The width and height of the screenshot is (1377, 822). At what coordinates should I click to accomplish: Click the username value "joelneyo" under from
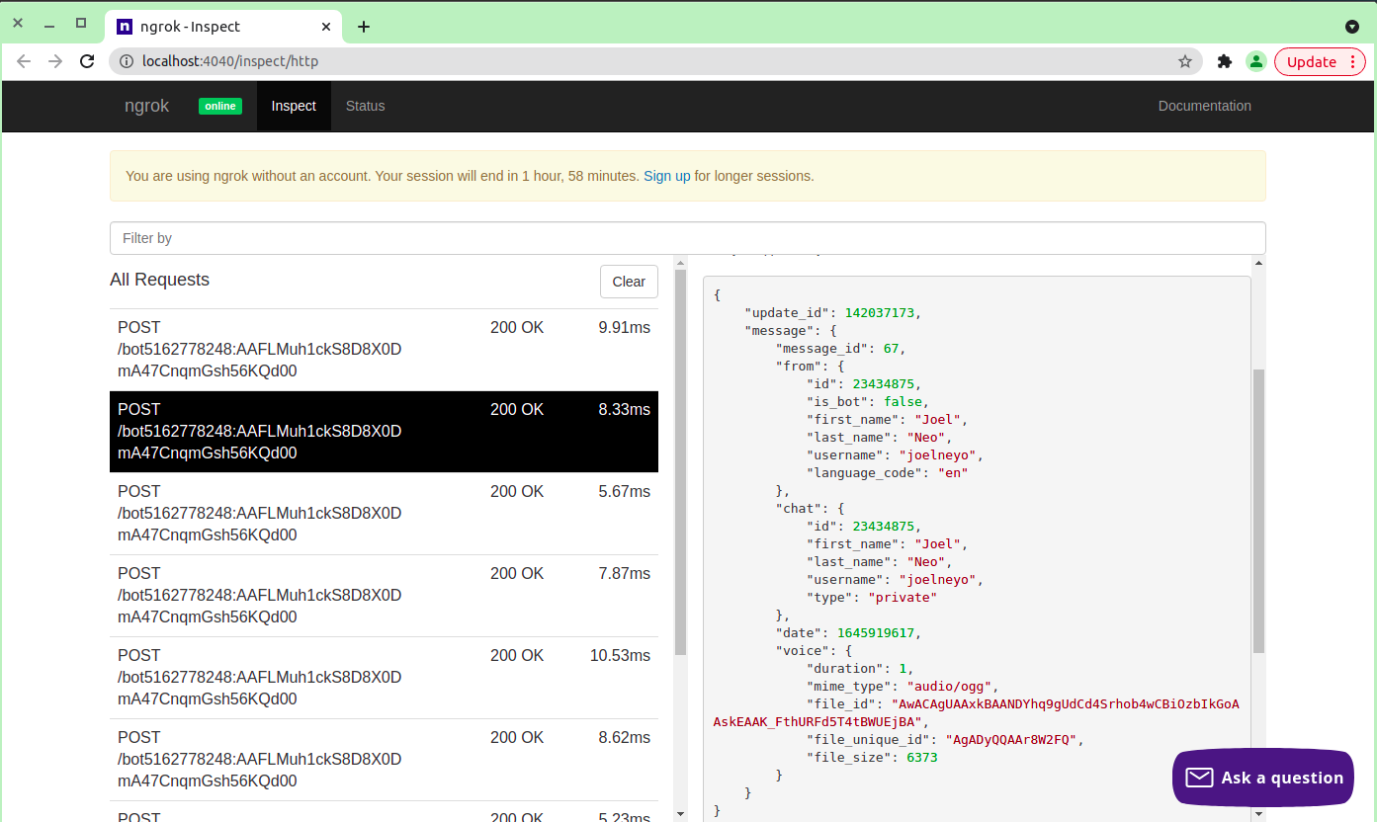tap(939, 454)
